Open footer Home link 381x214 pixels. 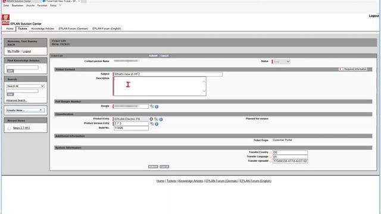coord(160,181)
